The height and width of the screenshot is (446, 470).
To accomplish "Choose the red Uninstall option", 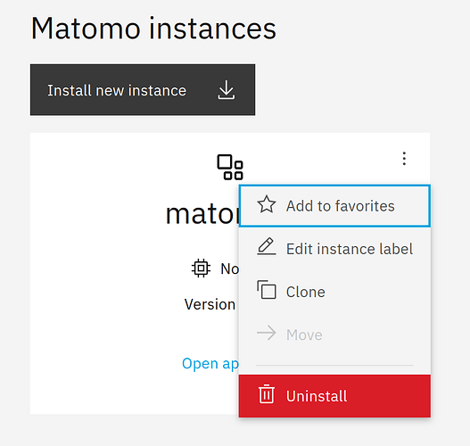I will (334, 396).
